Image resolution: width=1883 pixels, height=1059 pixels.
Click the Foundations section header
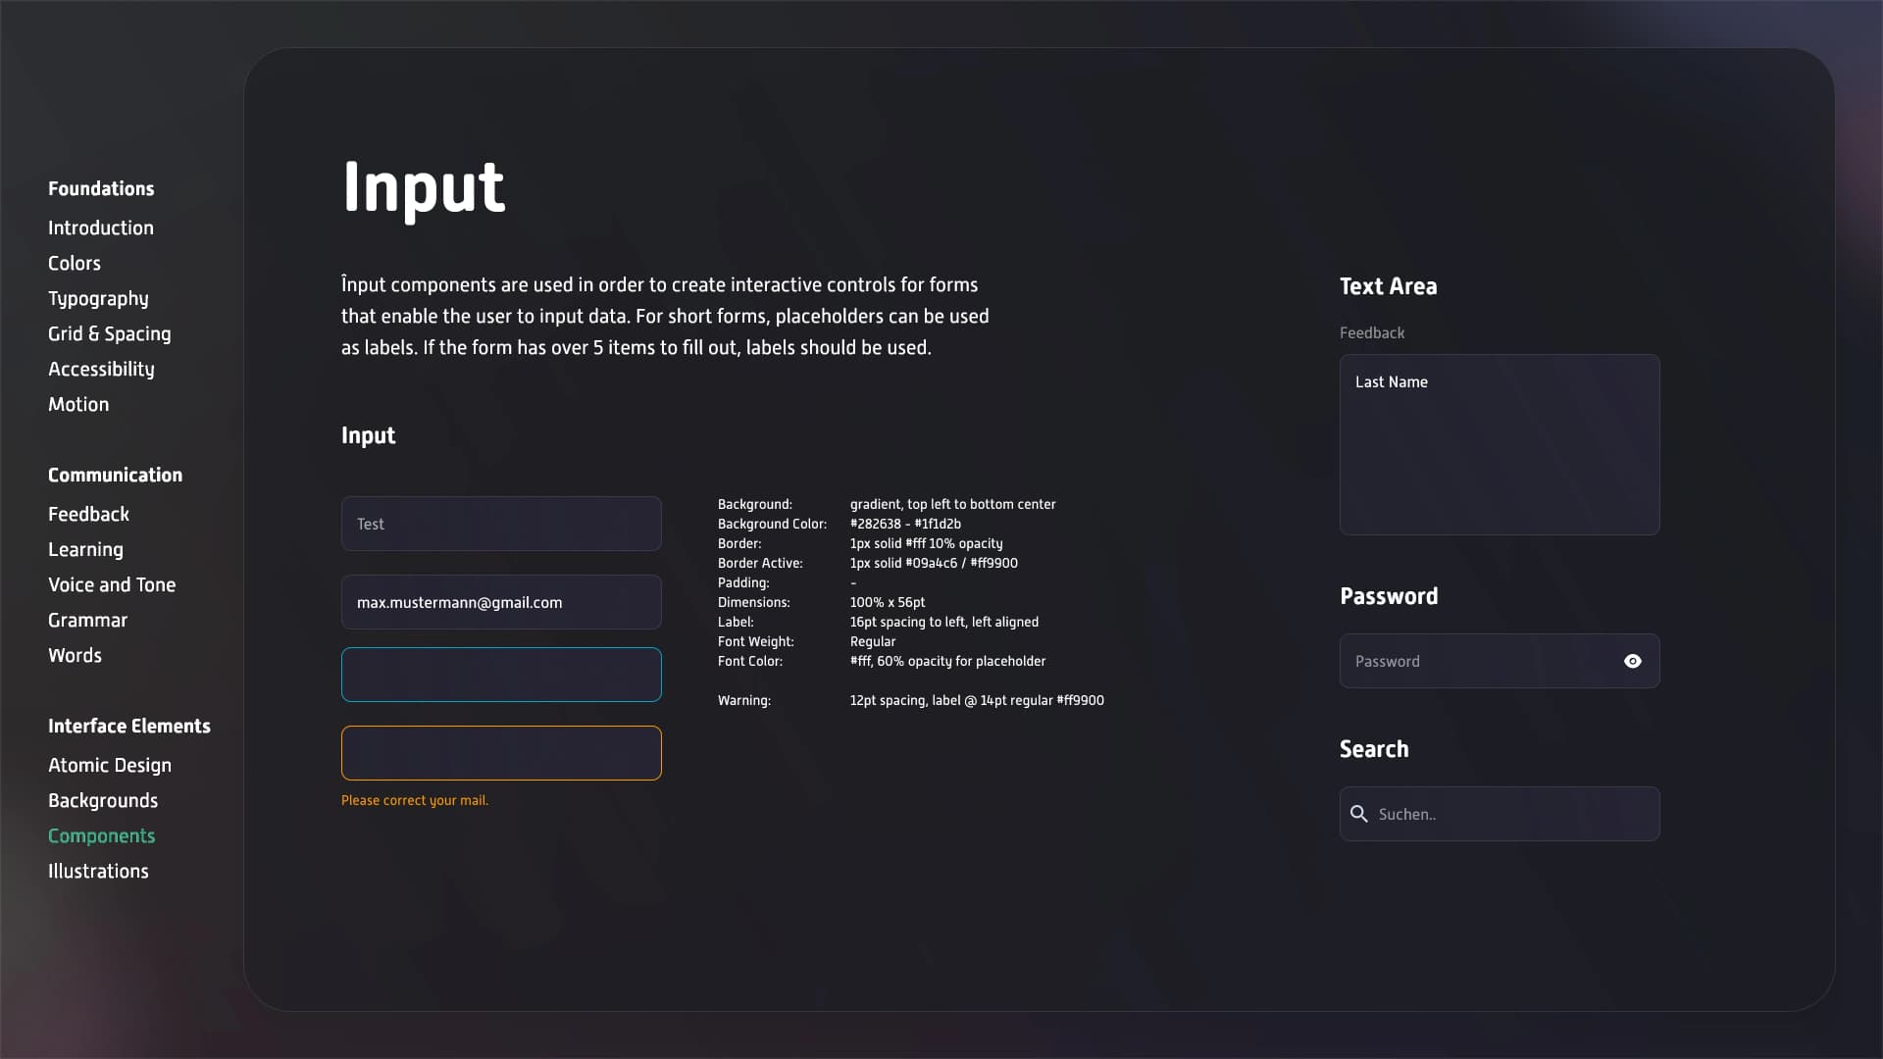(101, 189)
